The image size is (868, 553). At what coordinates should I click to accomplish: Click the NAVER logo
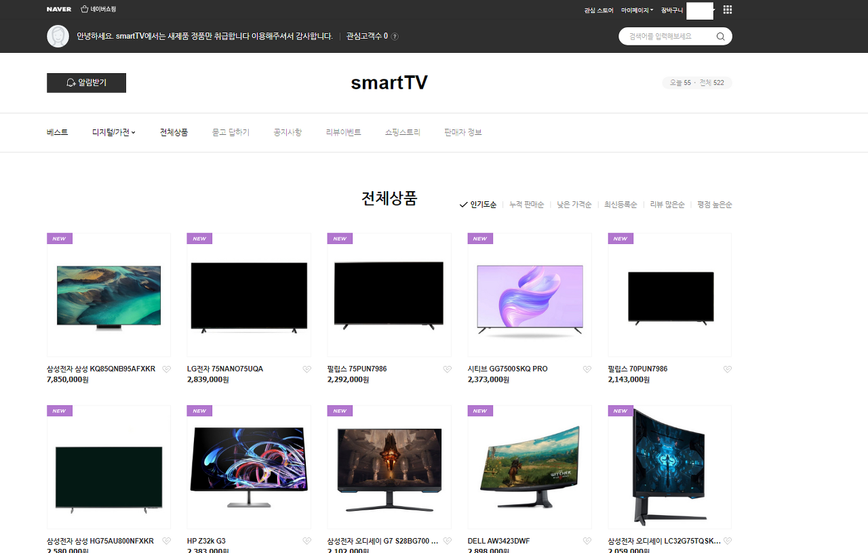[x=58, y=9]
